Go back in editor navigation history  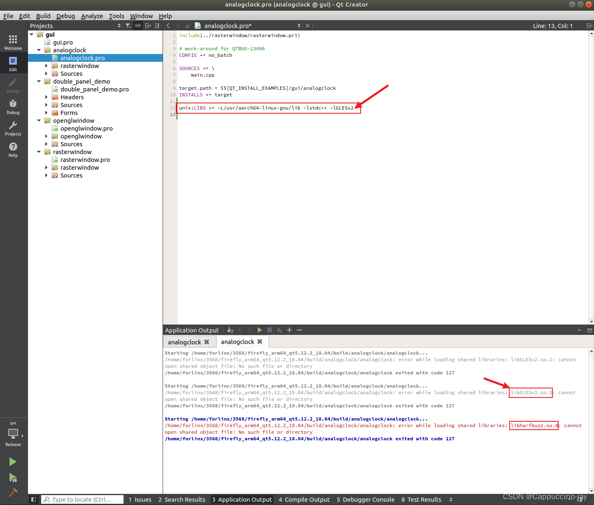(x=168, y=26)
